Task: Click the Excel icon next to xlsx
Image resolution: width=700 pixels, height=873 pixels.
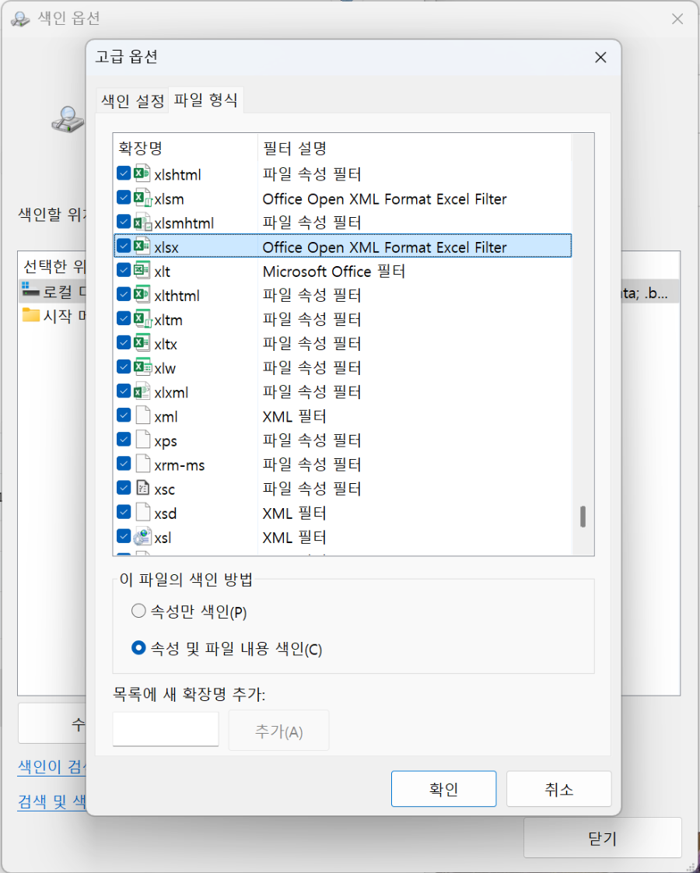Action: coord(140,247)
